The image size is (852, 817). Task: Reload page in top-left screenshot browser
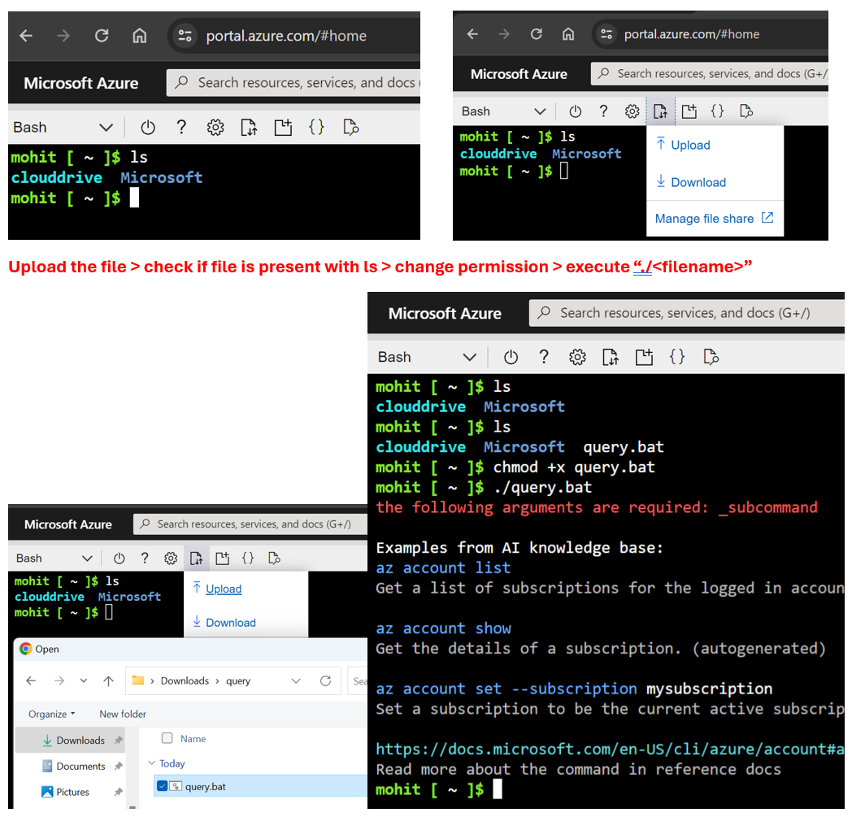(x=102, y=36)
